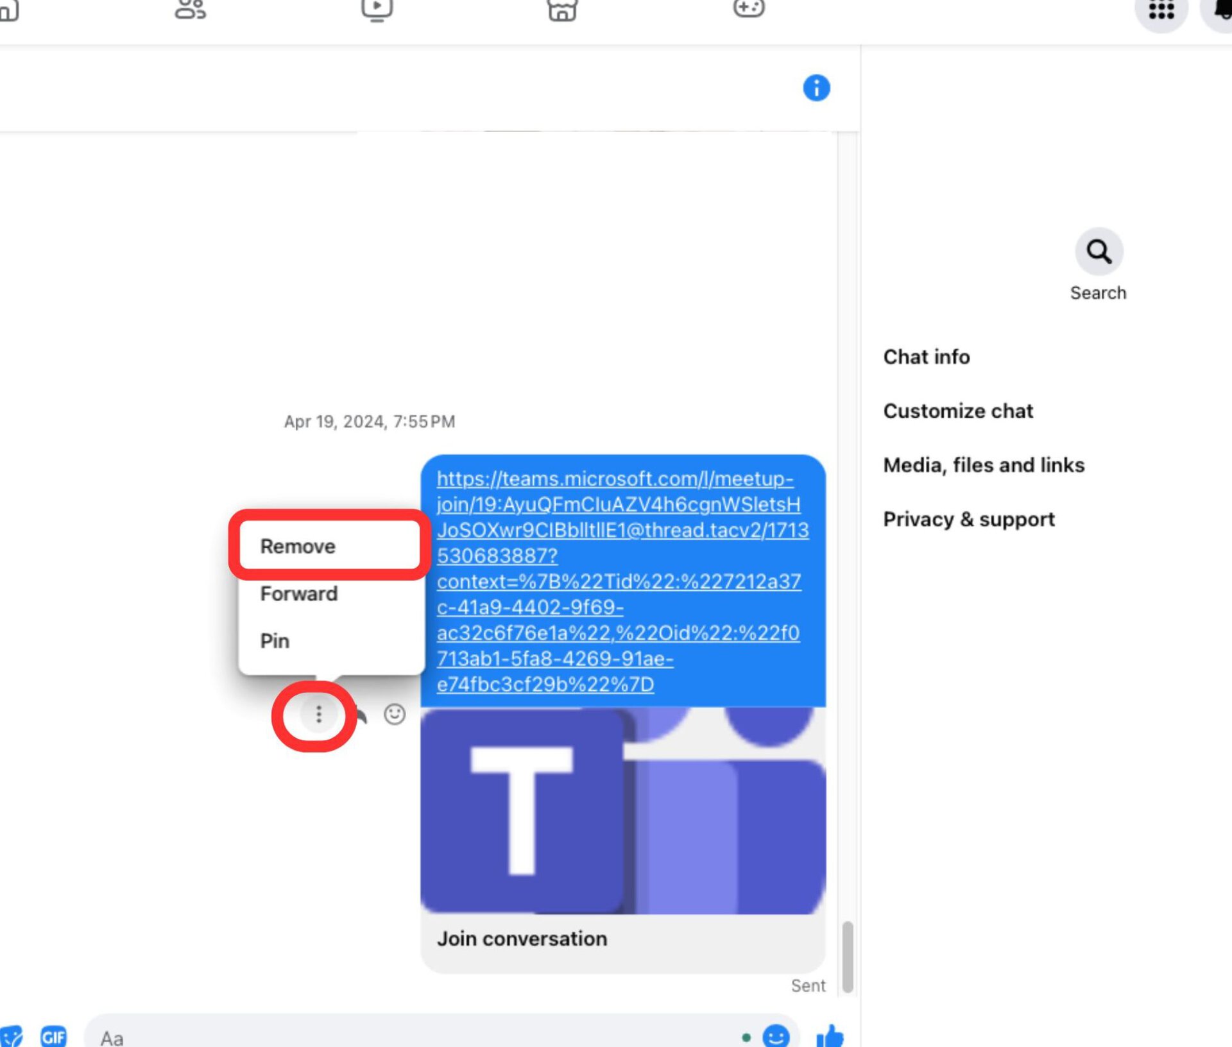The height and width of the screenshot is (1047, 1232).
Task: Select Forward from context menu
Action: [298, 593]
